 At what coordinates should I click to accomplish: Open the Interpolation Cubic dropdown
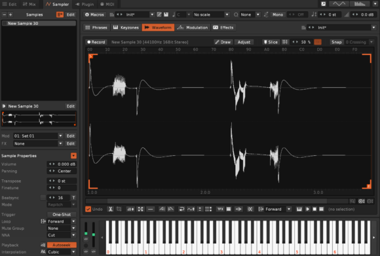pyautogui.click(x=62, y=252)
